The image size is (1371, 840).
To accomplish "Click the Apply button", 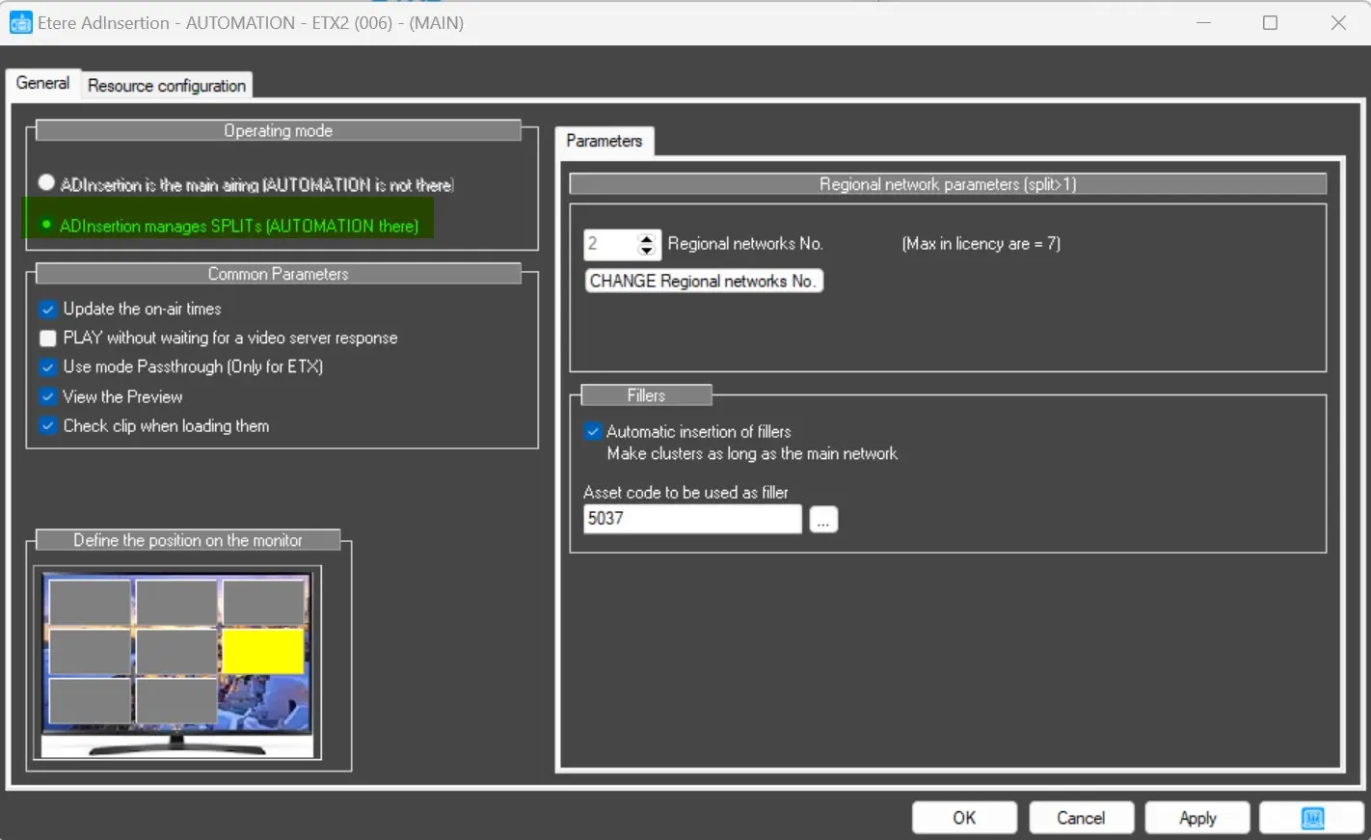I will tap(1196, 818).
